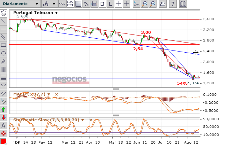The image size is (225, 146).
Task: Click the Ago label on the time axis
Action: tap(188, 143)
